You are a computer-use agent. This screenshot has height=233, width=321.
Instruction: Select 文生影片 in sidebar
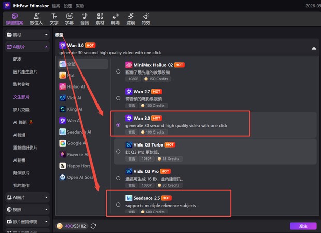(21, 97)
